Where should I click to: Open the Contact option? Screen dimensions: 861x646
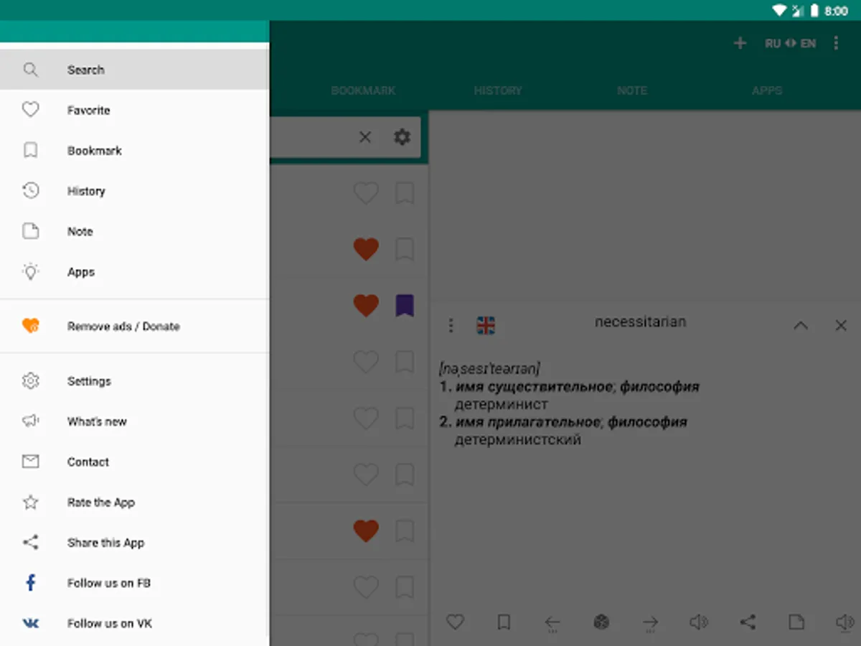134,462
